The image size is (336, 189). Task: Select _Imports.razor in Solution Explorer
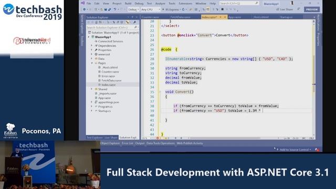pyautogui.click(x=107, y=93)
